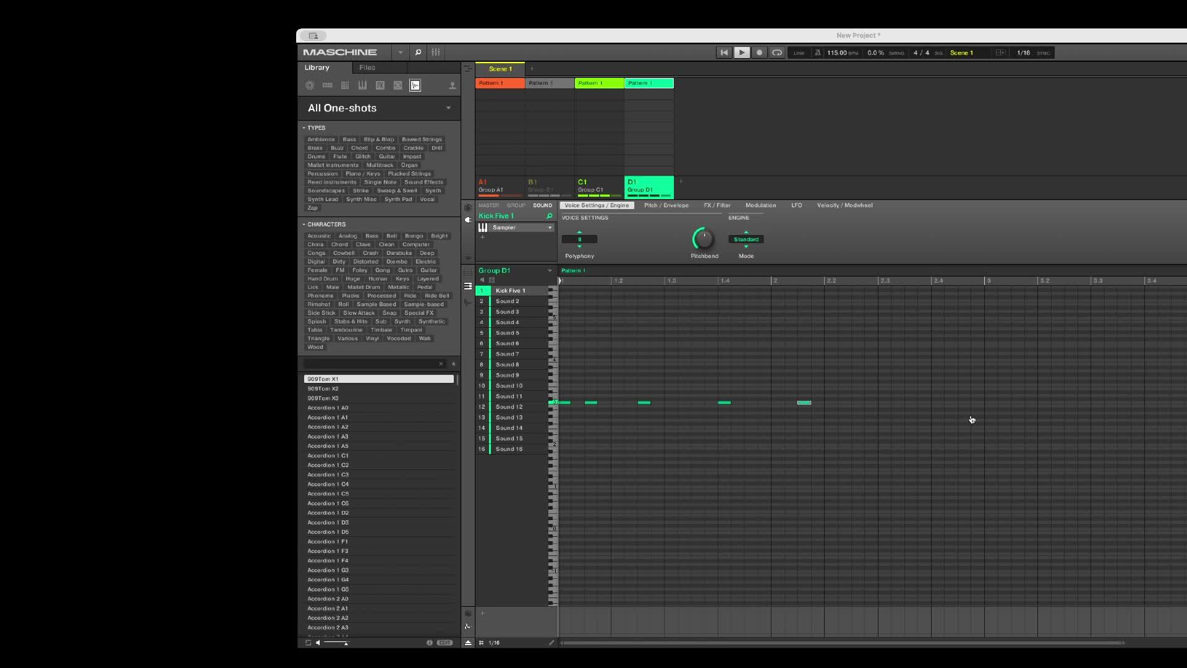Select the Projects file-type icon
Screen dimensions: 1187x668
(310, 85)
